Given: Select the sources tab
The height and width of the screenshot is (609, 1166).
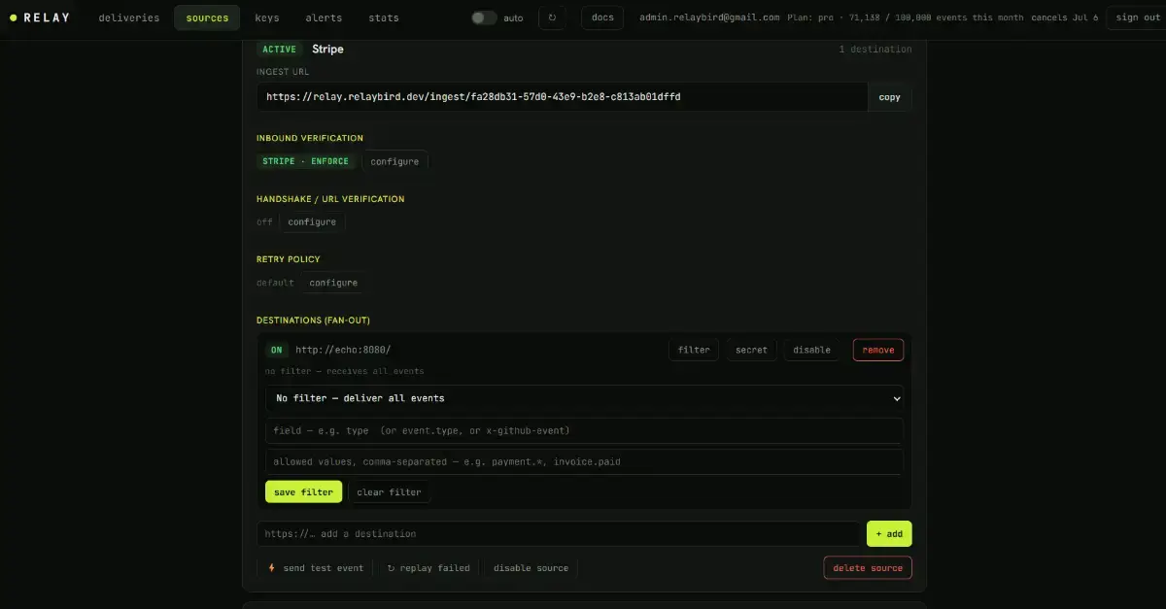Looking at the screenshot, I should (207, 17).
